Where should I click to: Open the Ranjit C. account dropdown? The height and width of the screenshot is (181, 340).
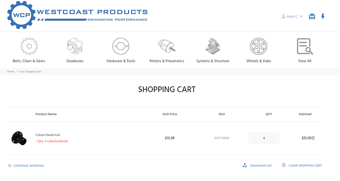point(292,16)
